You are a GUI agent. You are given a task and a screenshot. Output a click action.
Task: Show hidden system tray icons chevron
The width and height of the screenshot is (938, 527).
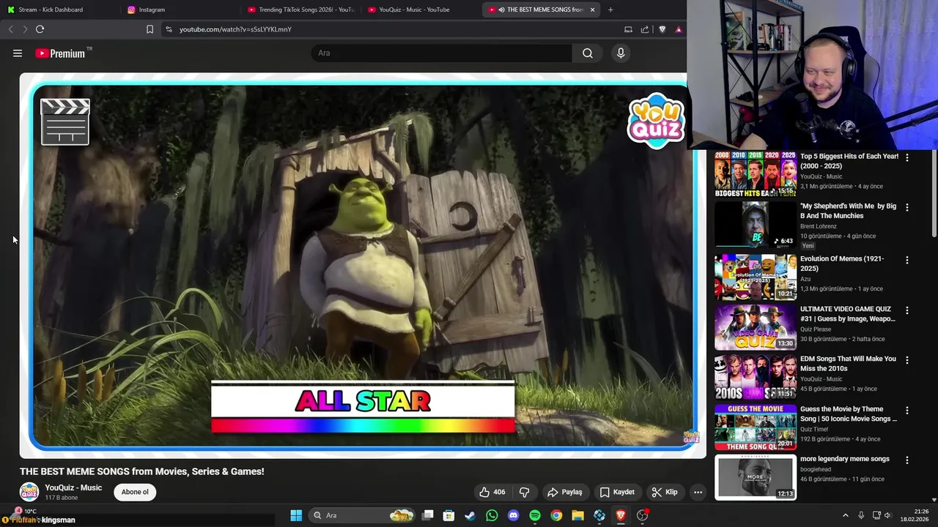pyautogui.click(x=845, y=515)
